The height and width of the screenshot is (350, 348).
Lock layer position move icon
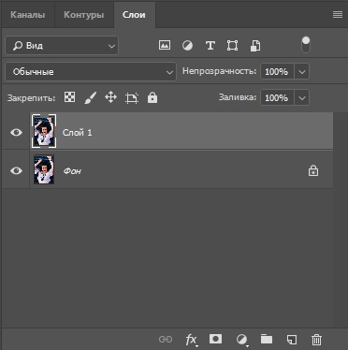tap(110, 97)
